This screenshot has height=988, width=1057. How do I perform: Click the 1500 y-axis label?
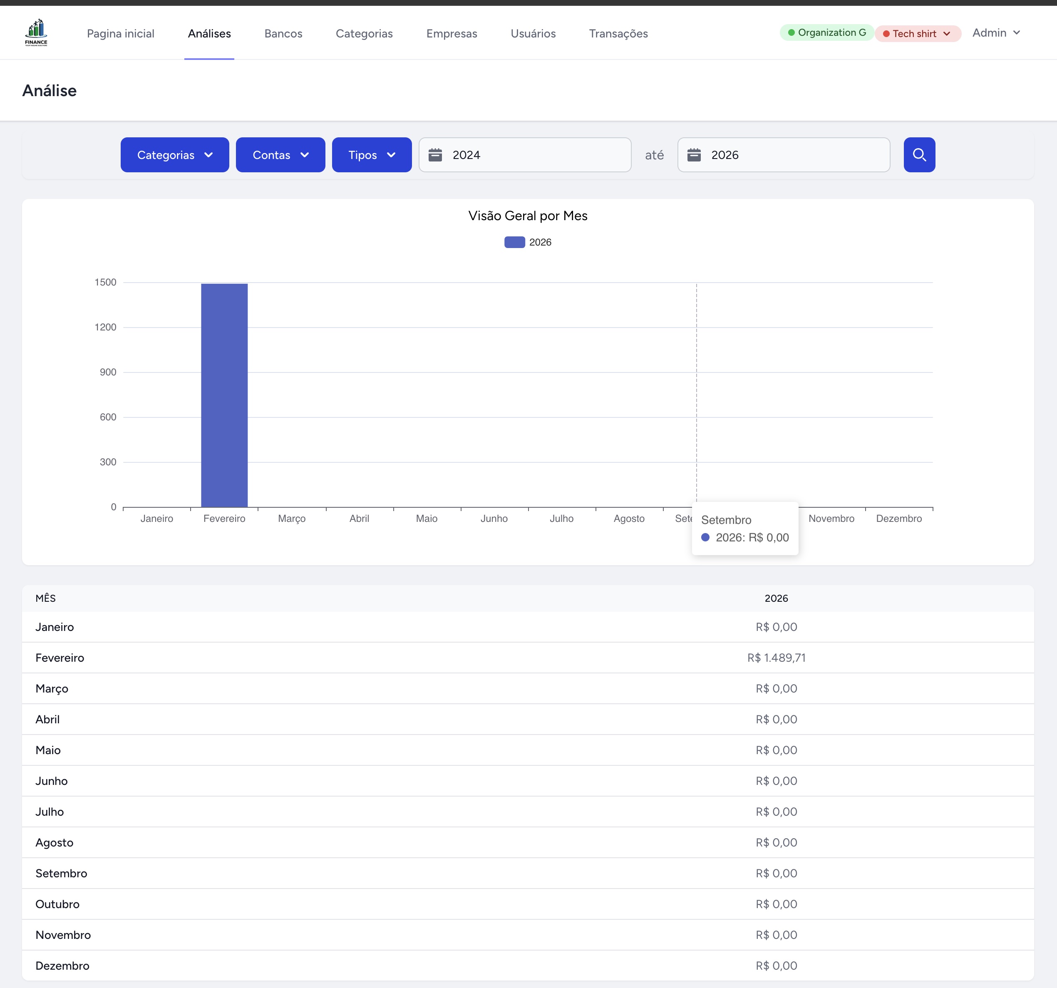pyautogui.click(x=105, y=282)
